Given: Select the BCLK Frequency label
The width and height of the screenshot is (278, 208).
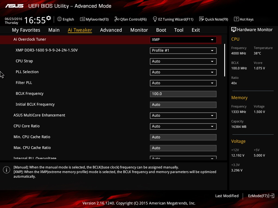Looking at the screenshot, I should click(x=30, y=93).
